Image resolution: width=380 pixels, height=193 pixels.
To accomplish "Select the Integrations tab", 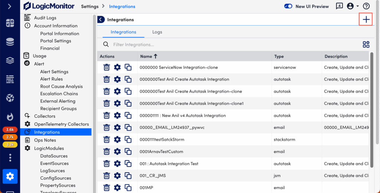I will 123,32.
